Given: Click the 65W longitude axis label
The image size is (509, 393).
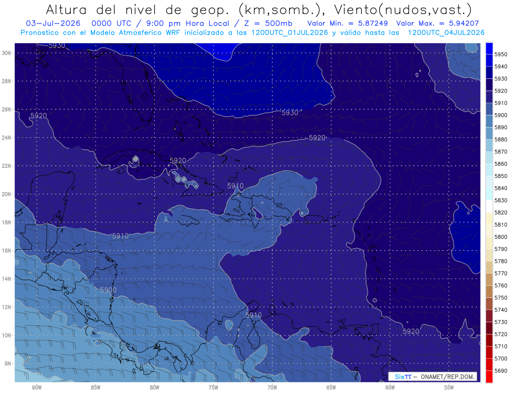Looking at the screenshot, I should [331, 387].
